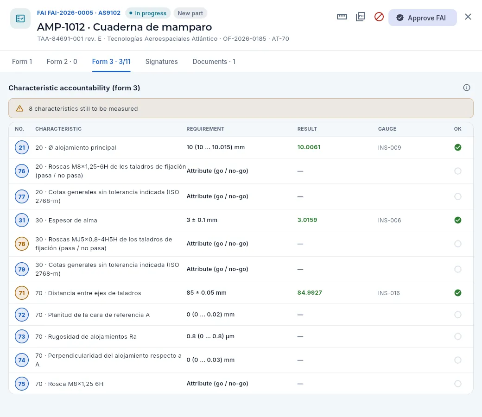Click the In progress status badge
This screenshot has height=417, width=482.
coord(148,13)
